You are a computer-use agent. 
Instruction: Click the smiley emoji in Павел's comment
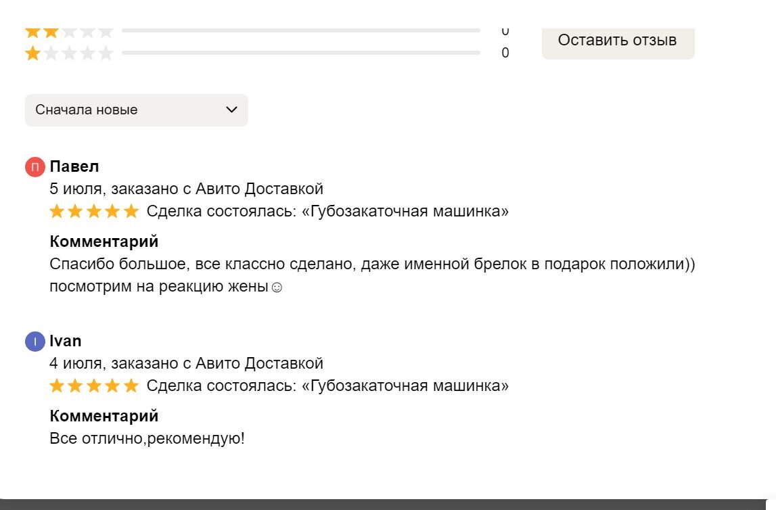(x=277, y=287)
